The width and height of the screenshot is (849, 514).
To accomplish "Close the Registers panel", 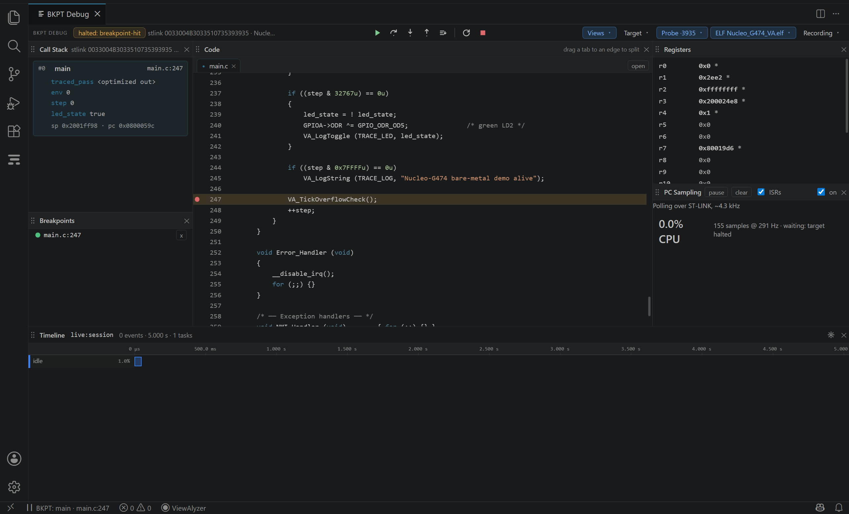I will click(x=844, y=50).
